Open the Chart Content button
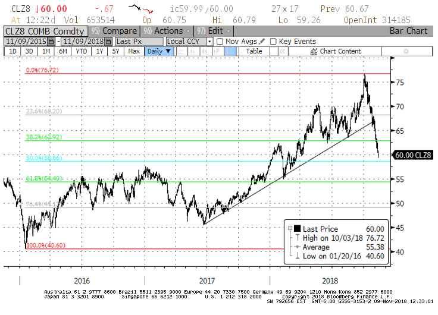The height and width of the screenshot is (315, 438). 335,52
